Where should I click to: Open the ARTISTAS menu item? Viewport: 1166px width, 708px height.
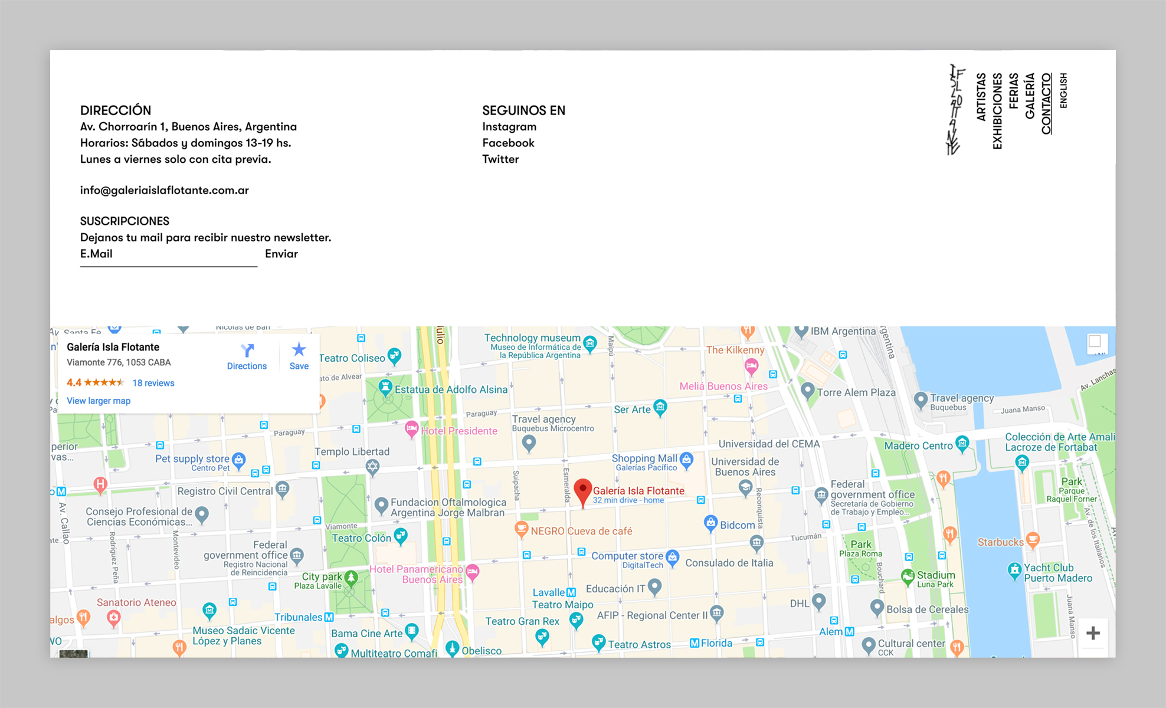point(981,97)
